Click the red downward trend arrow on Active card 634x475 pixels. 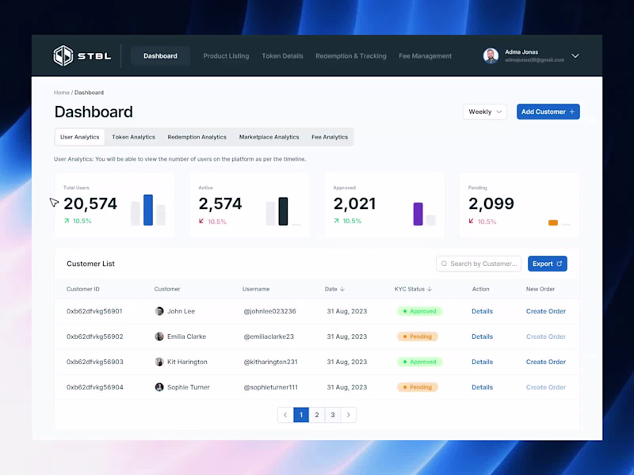201,222
